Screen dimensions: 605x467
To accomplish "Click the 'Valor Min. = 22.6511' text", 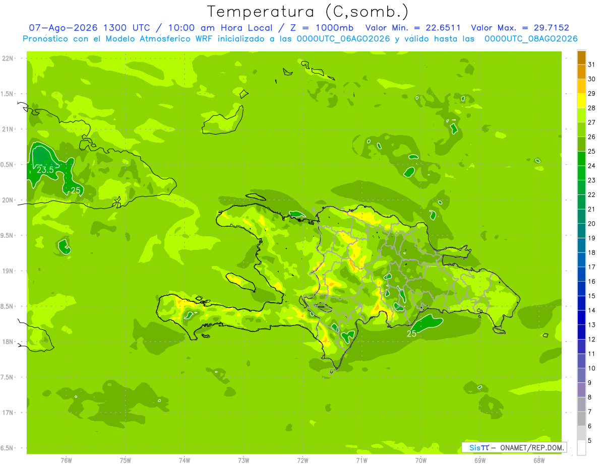I will pos(413,28).
